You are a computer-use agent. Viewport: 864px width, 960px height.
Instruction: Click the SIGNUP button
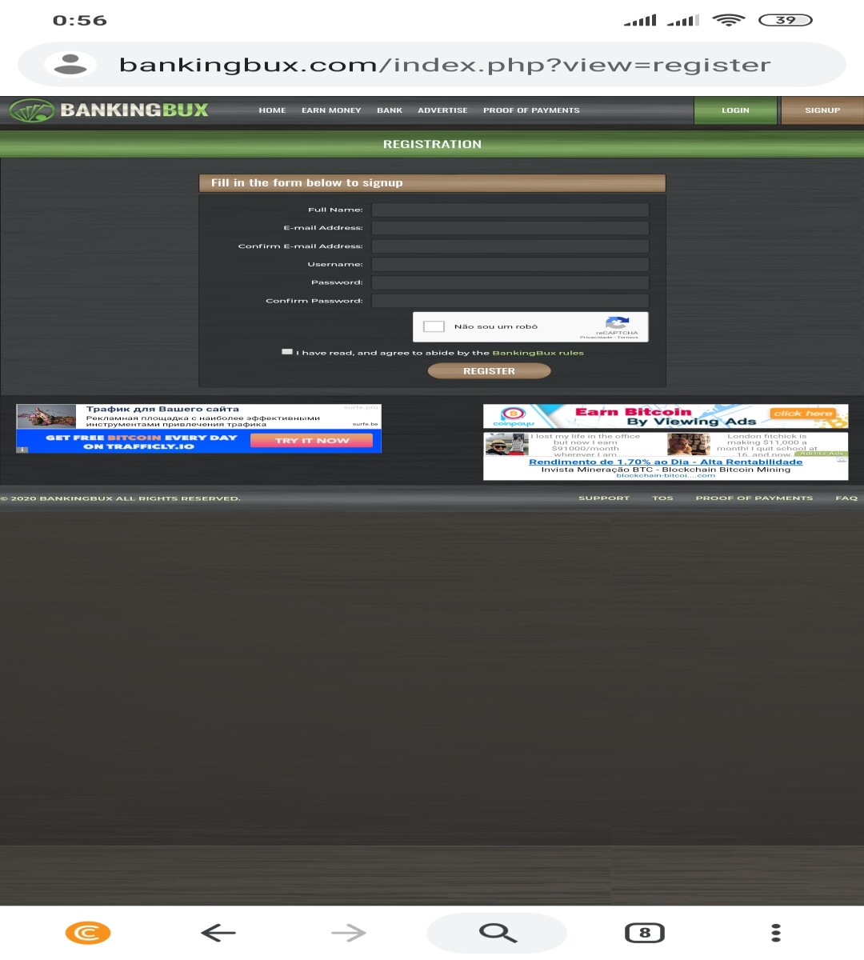(822, 110)
